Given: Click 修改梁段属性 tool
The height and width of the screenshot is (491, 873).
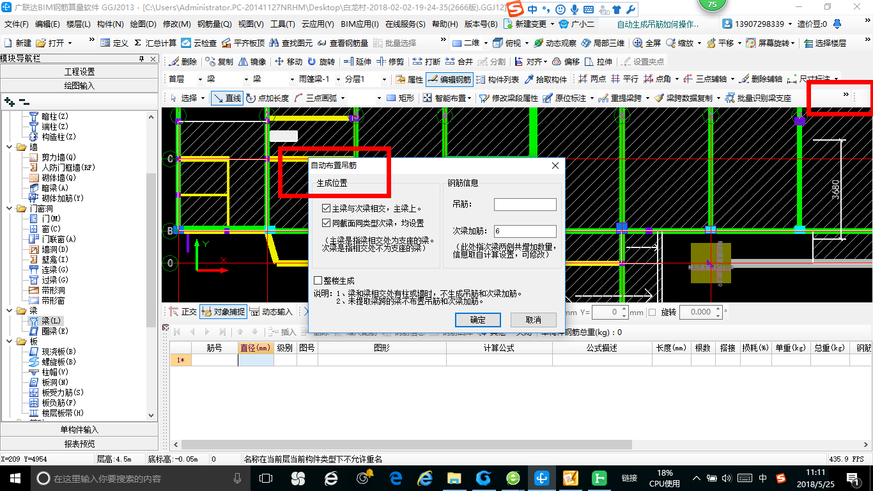Looking at the screenshot, I should click(509, 98).
